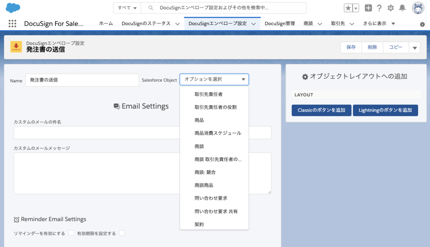Expand the 商談 tab chevron

coord(320,24)
